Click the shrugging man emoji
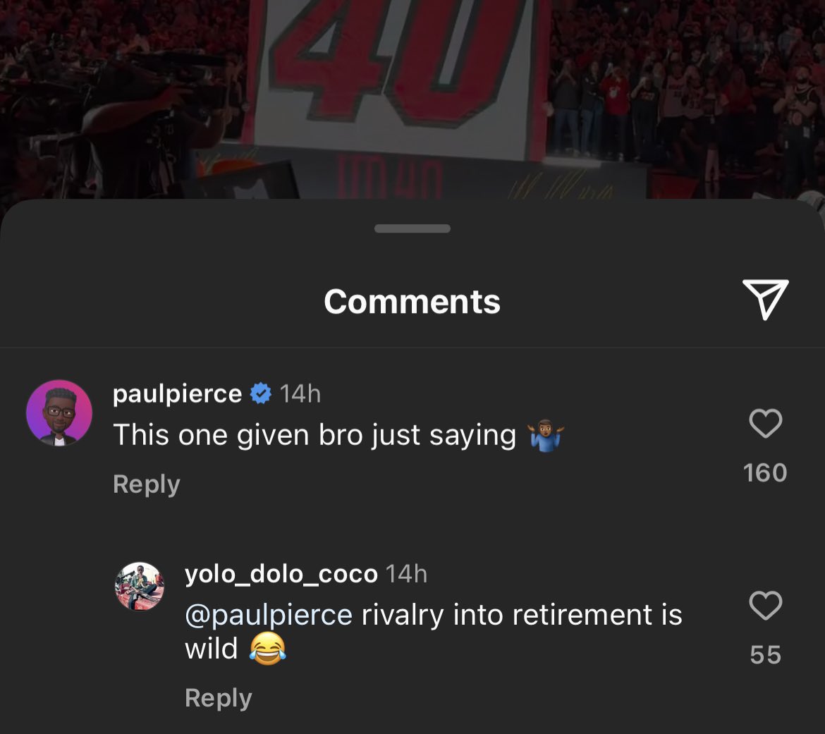The height and width of the screenshot is (734, 825). pyautogui.click(x=545, y=436)
